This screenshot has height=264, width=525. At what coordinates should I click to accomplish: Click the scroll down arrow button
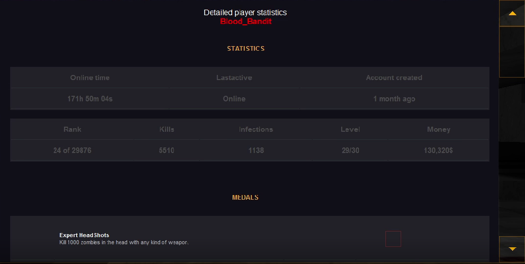tap(512, 248)
